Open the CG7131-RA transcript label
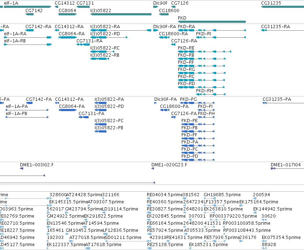 tap(90, 41)
